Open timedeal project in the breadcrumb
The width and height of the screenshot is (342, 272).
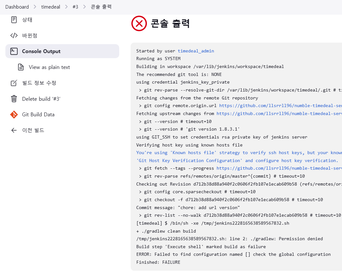pyautogui.click(x=51, y=7)
